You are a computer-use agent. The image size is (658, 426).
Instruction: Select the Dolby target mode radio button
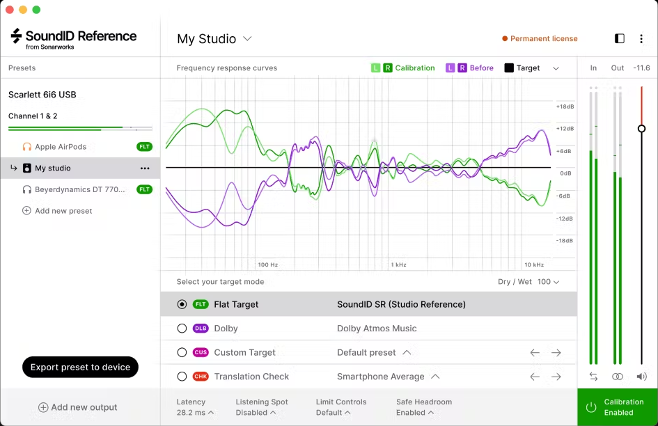(x=182, y=329)
